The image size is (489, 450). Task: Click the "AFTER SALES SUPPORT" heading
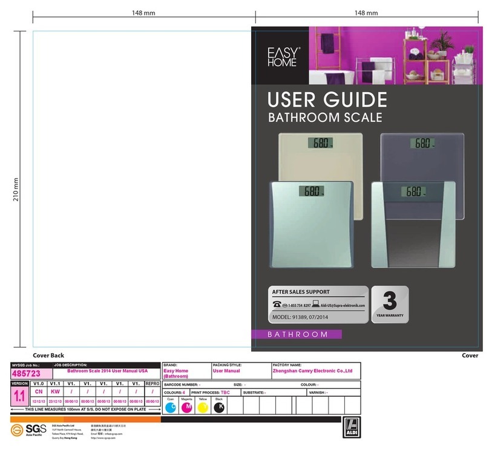301,292
